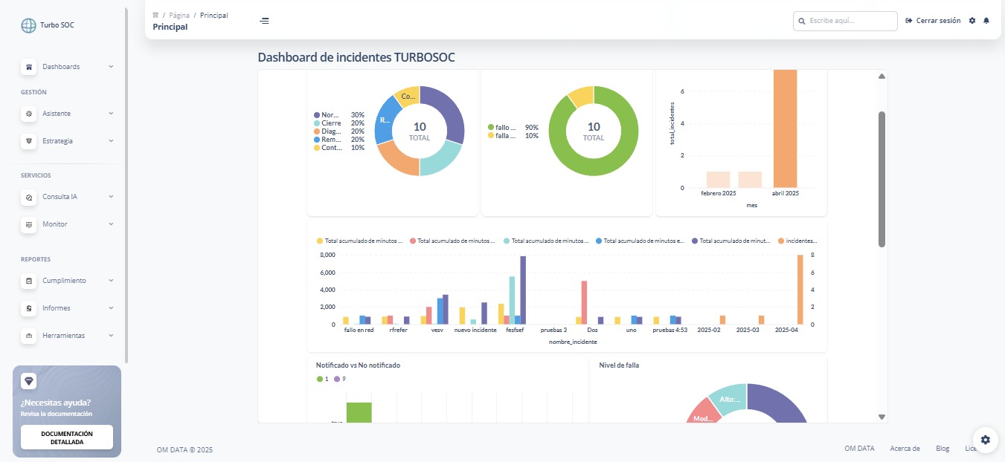1005x462 pixels.
Task: Open the Blog footer link
Action: tap(943, 449)
